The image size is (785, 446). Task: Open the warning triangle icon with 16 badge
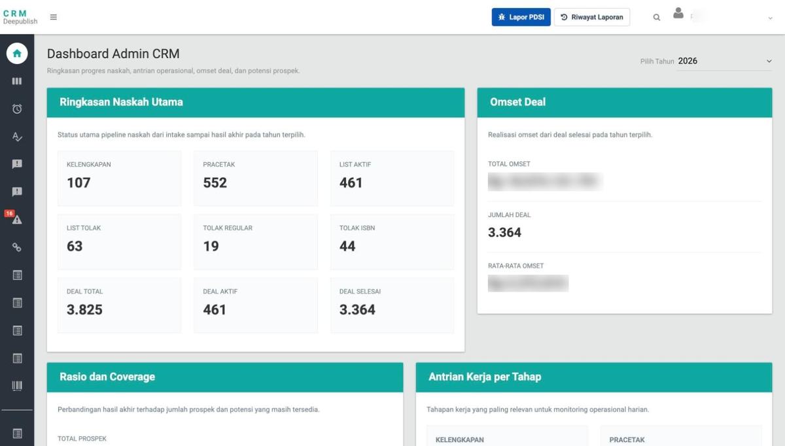[x=16, y=218]
